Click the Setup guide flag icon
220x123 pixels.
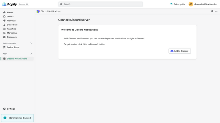click(x=172, y=4)
